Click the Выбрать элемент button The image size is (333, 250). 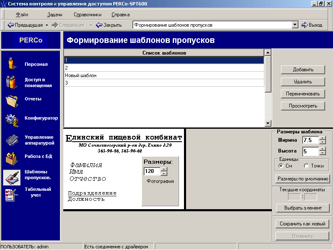tap(303, 208)
